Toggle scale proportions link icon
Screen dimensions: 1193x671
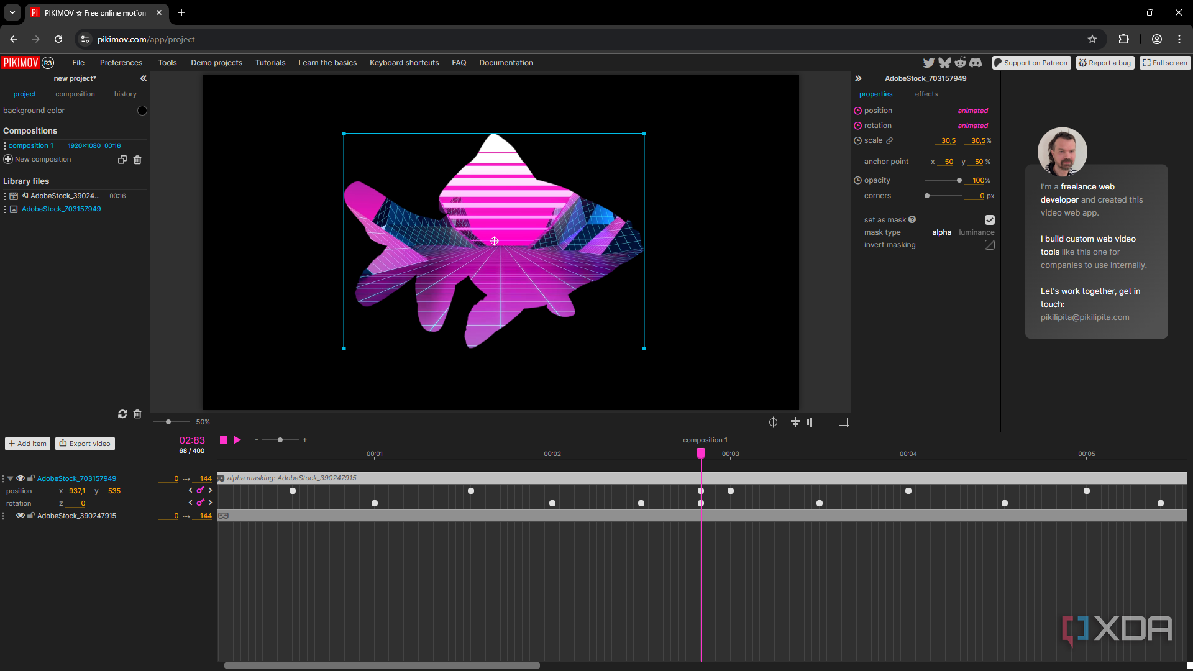coord(889,140)
